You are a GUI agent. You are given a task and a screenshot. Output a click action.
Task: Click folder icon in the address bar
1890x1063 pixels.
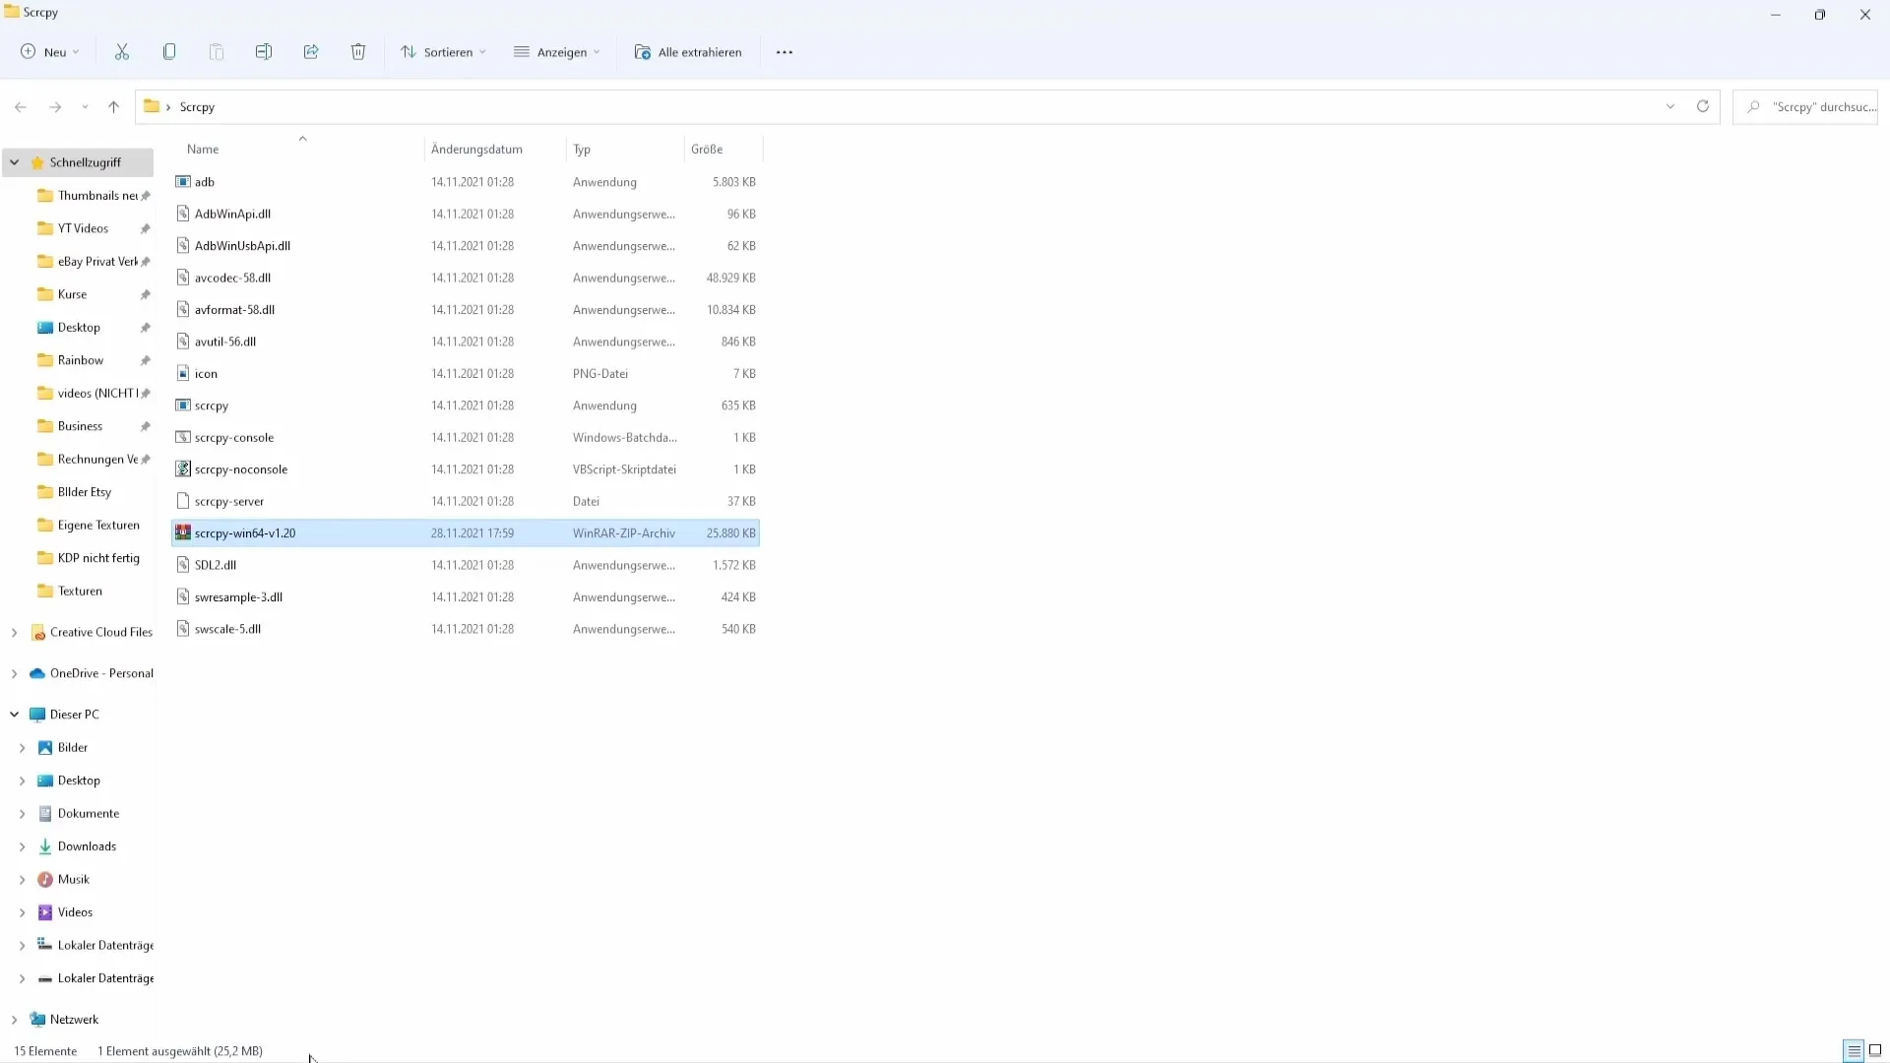[152, 106]
